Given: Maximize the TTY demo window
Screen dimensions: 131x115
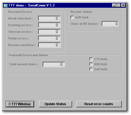Looking at the screenshot, I should tap(118, 5).
